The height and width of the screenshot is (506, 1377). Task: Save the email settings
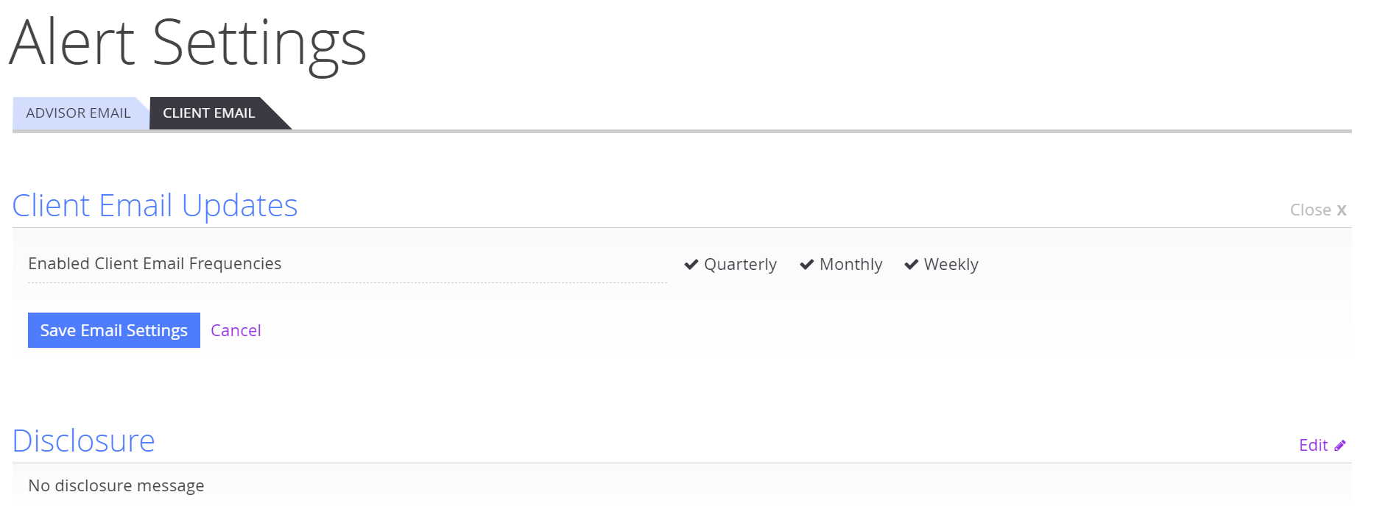[114, 330]
